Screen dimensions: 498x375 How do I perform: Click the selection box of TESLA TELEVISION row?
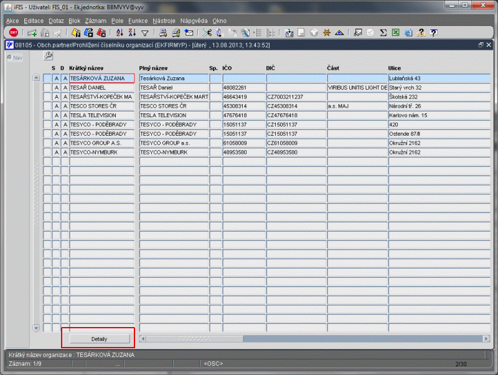click(x=47, y=115)
